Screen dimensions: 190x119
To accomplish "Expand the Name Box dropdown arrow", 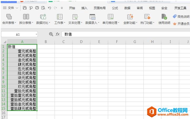I will pyautogui.click(x=36, y=35).
